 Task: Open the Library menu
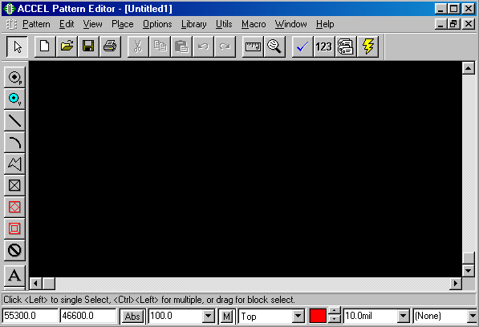(x=193, y=24)
